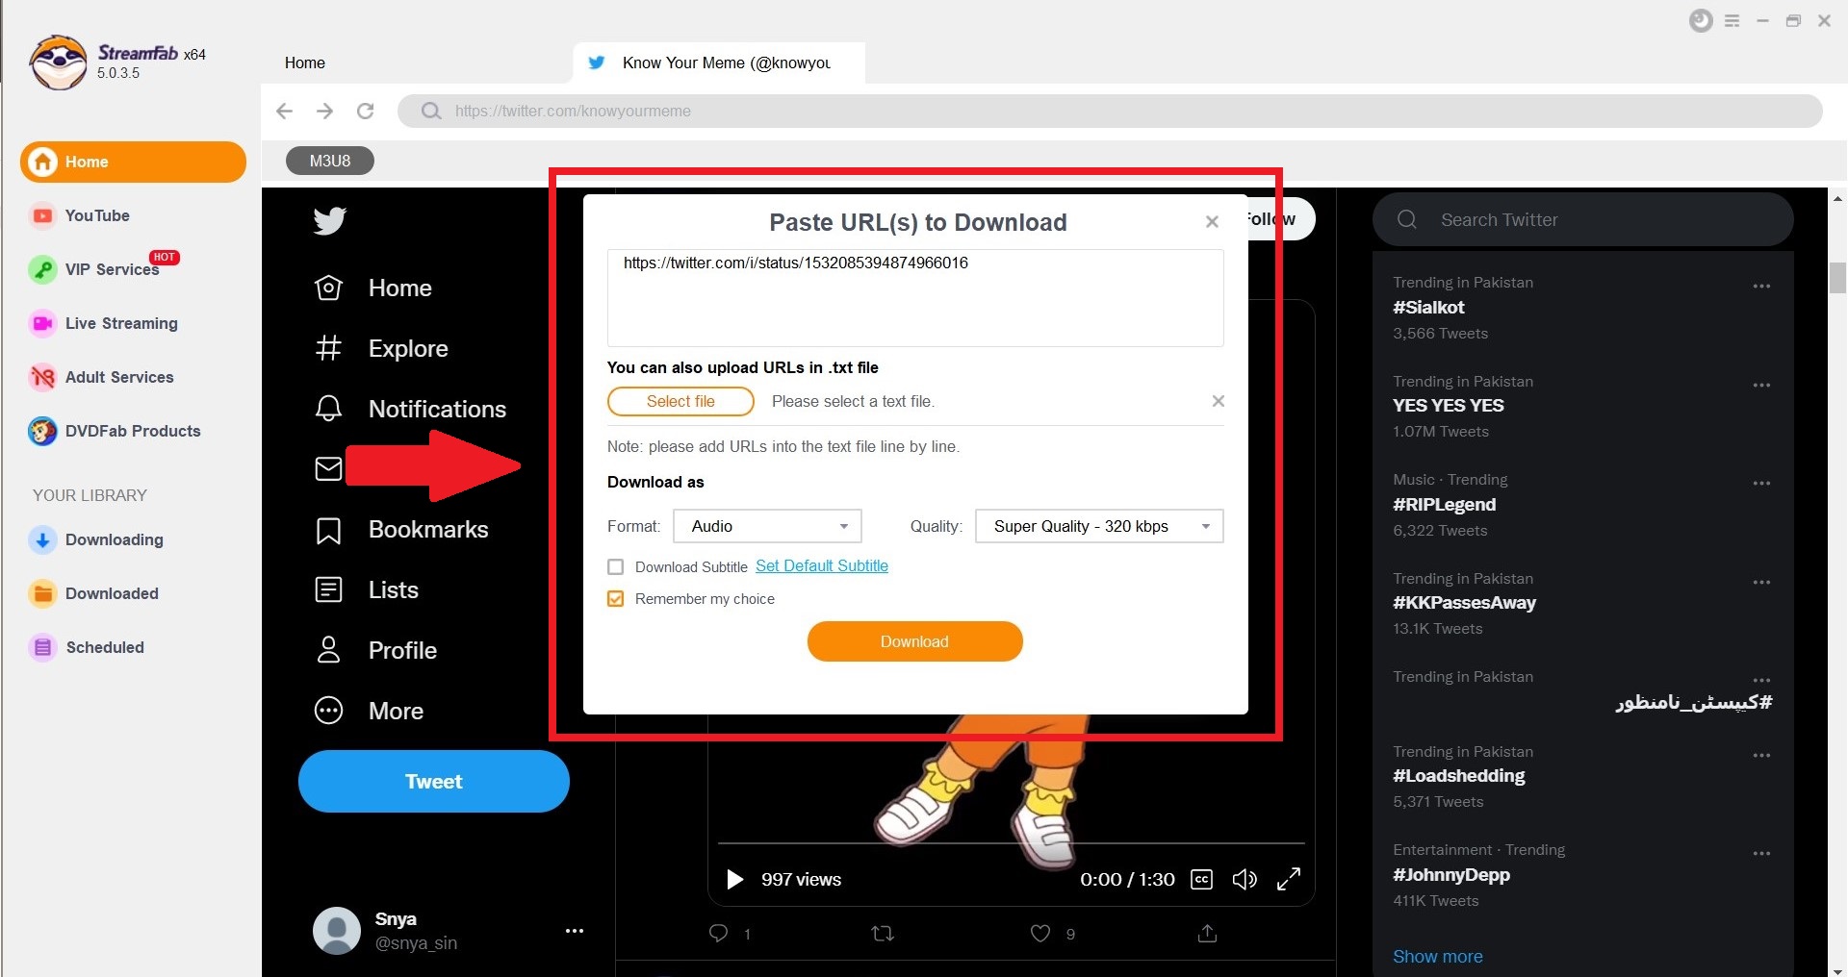1848x977 pixels.
Task: Open the Twitter Messages envelope icon
Action: point(329,468)
